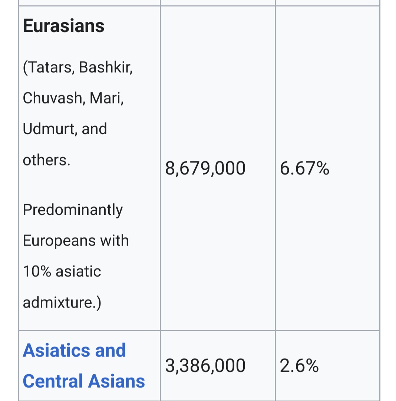The height and width of the screenshot is (401, 396).
Task: Click the admixture.) text
Action: coord(62,303)
